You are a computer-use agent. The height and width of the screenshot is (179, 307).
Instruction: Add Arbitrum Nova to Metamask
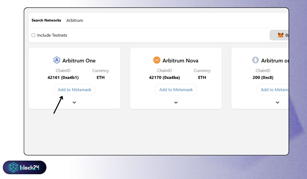pyautogui.click(x=176, y=90)
